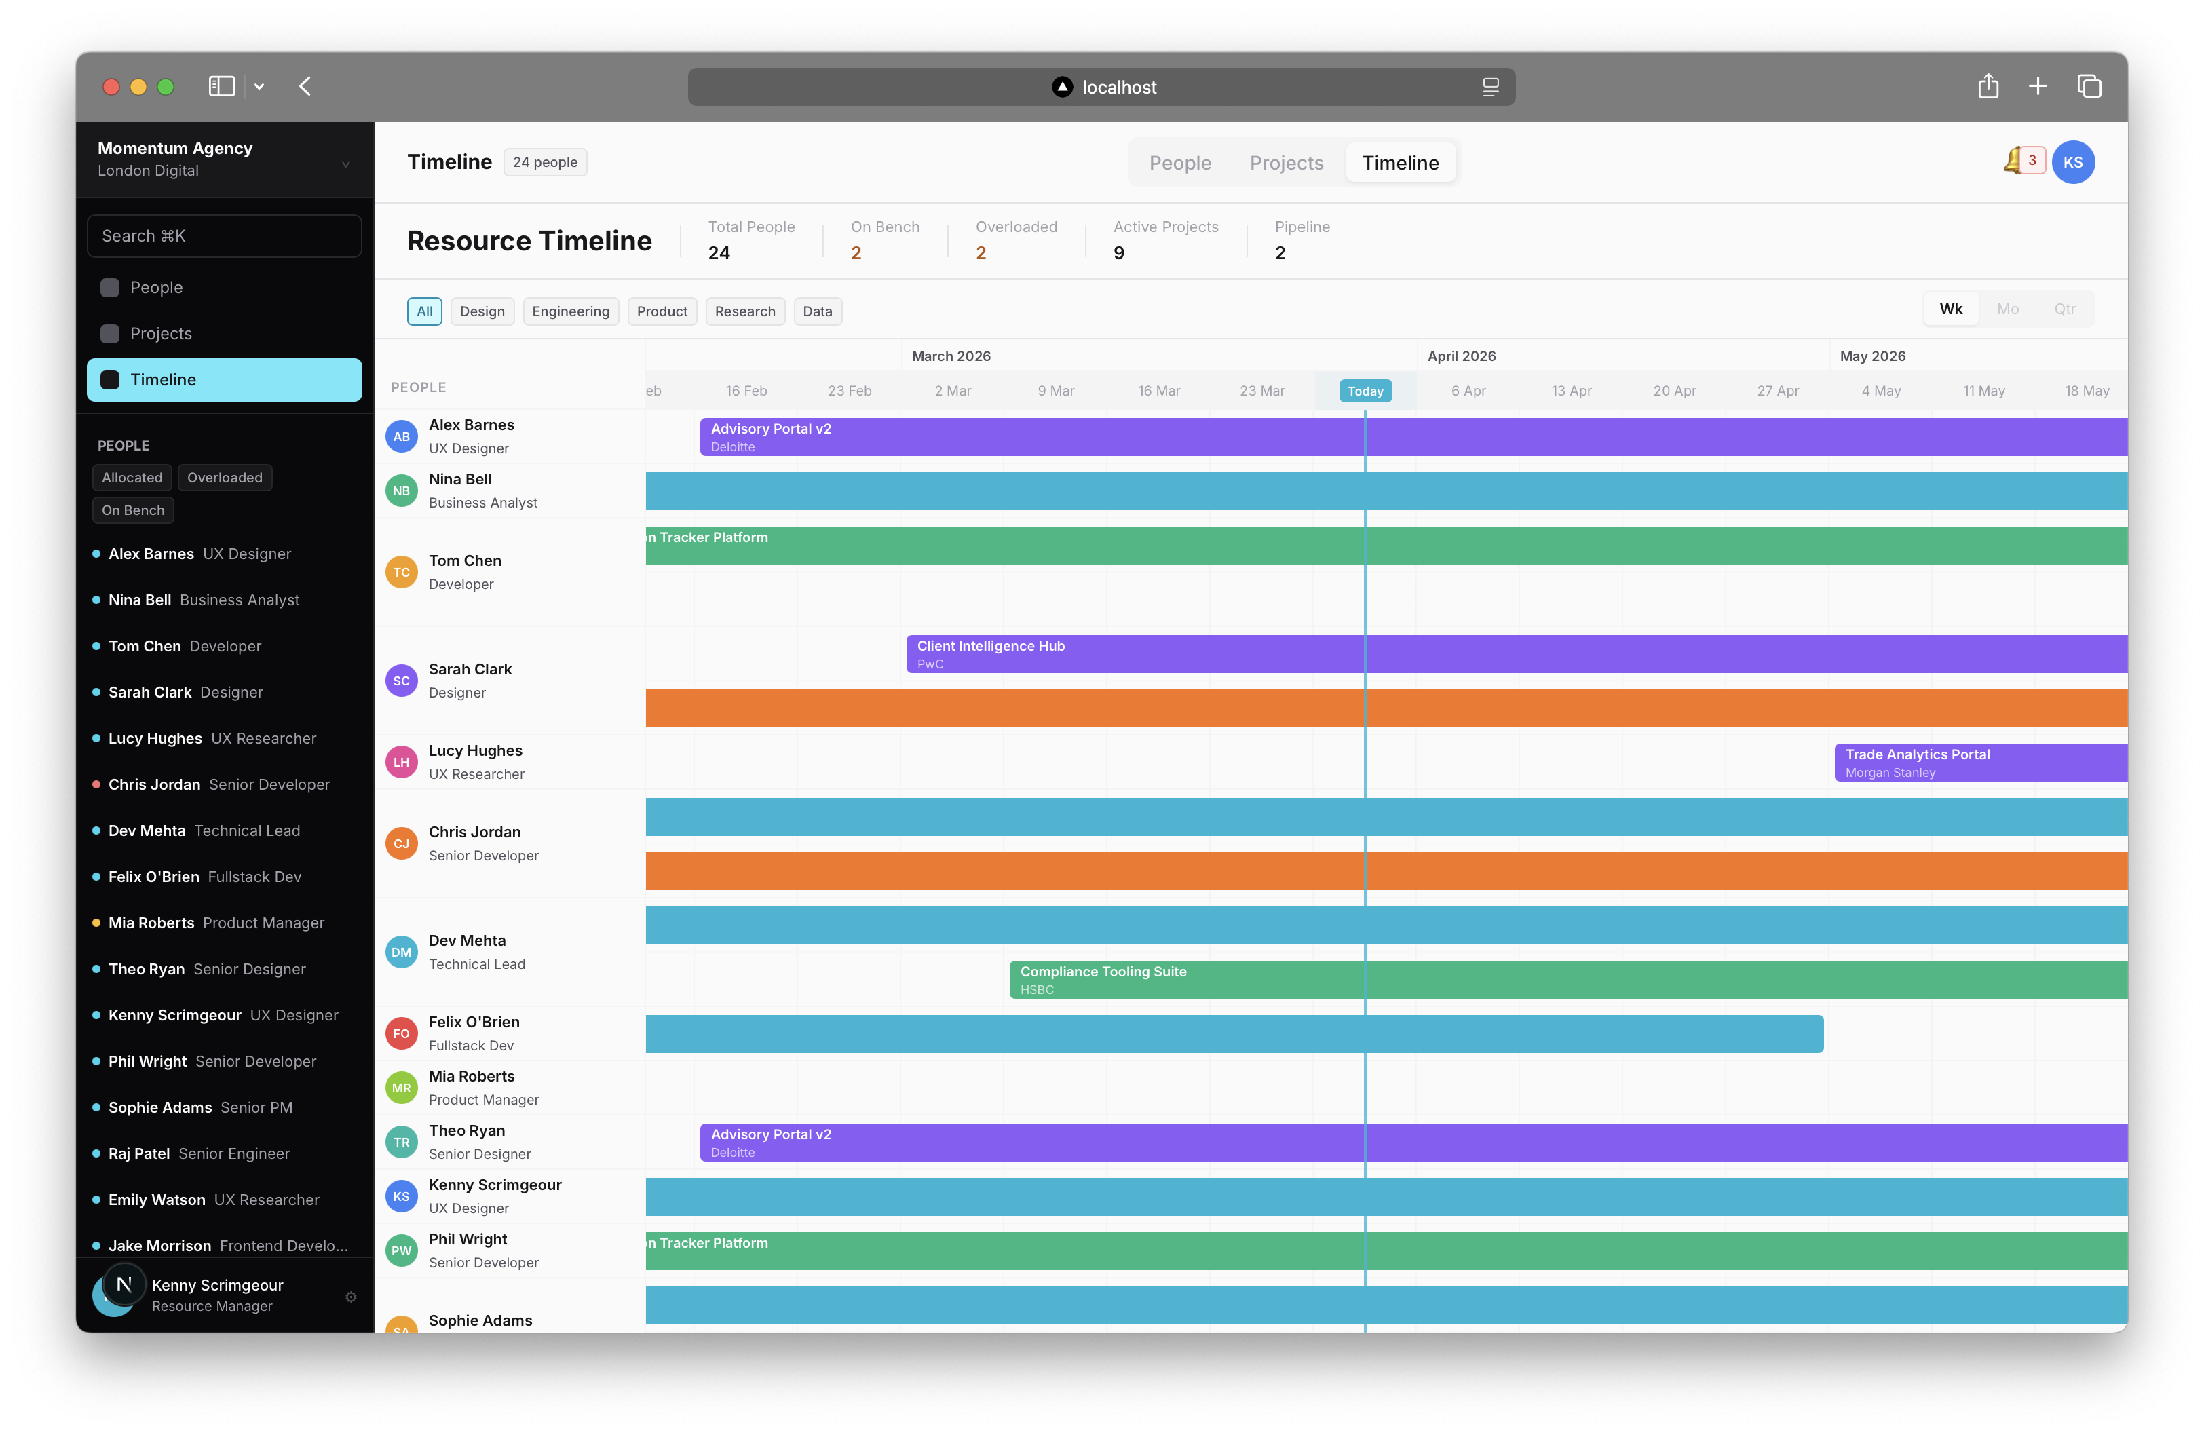Click the browser sidebar toggle icon
This screenshot has height=1433, width=2204.
tap(221, 86)
